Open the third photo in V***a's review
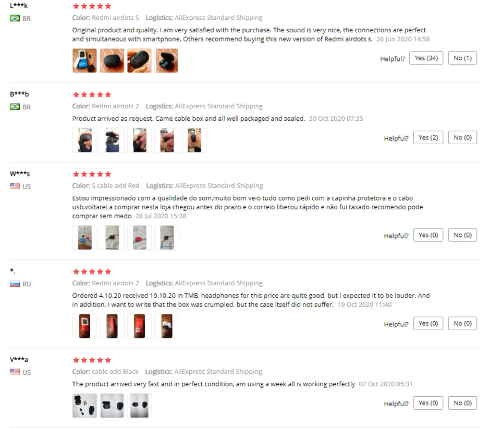 click(x=139, y=406)
